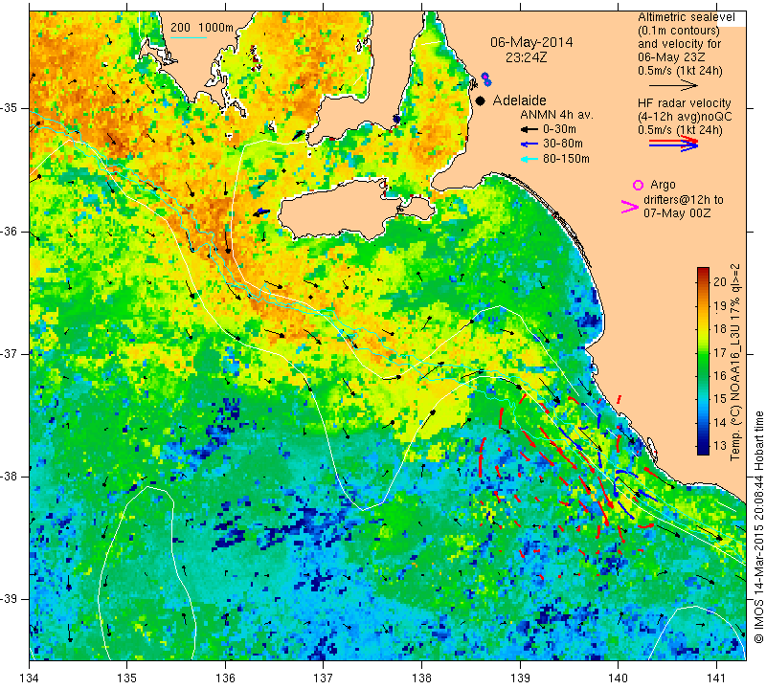
Task: Click the latitude axis label -37
Action: click(x=10, y=353)
